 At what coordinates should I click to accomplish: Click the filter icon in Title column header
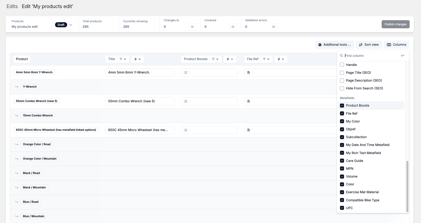click(x=122, y=59)
